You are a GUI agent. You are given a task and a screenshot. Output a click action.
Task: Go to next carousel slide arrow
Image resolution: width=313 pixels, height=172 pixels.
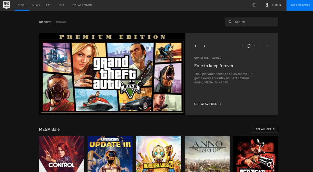tap(204, 46)
